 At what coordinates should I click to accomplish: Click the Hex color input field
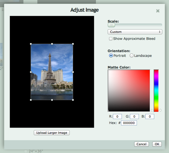[x=129, y=123]
